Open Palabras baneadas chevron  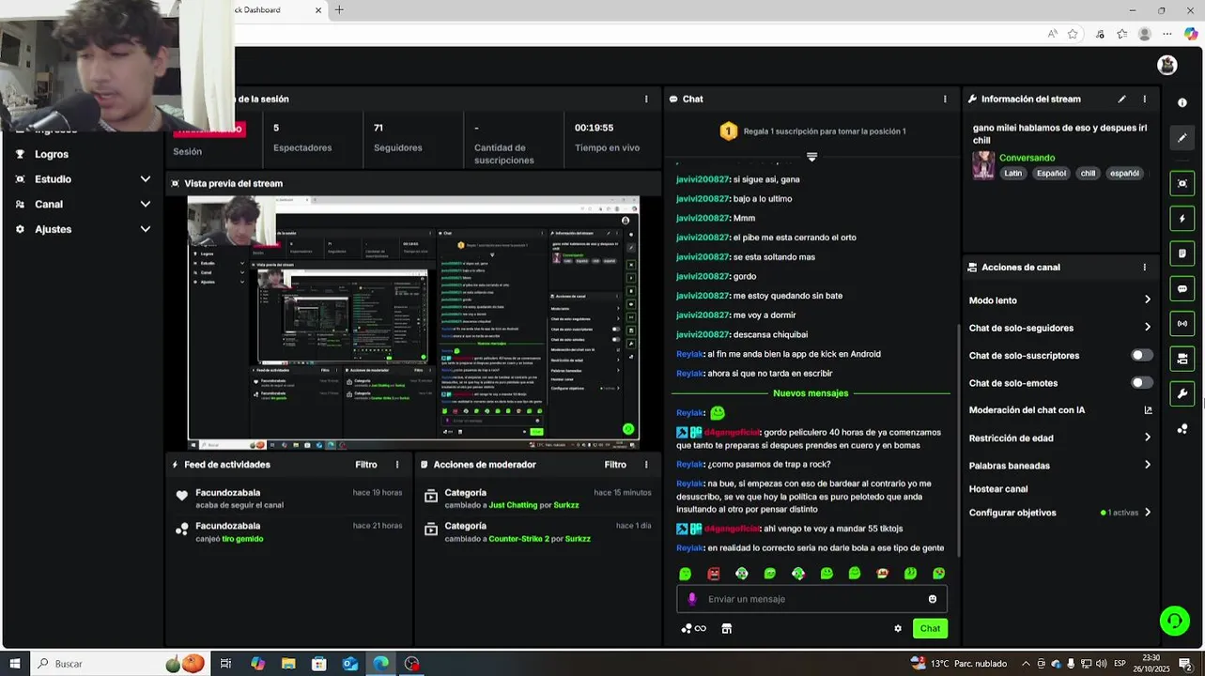click(1147, 465)
